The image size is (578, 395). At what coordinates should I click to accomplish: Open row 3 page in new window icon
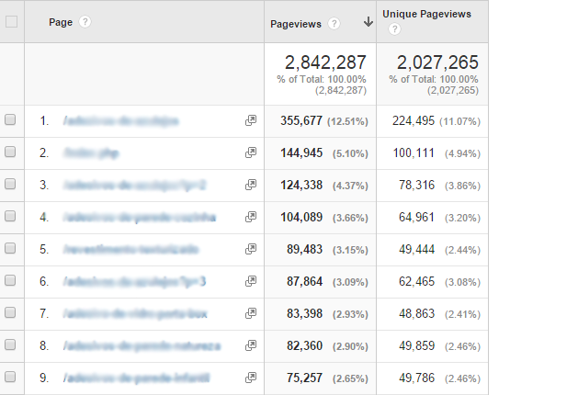coord(251,185)
